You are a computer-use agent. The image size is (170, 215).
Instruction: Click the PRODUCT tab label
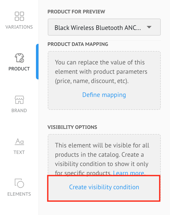point(19,69)
